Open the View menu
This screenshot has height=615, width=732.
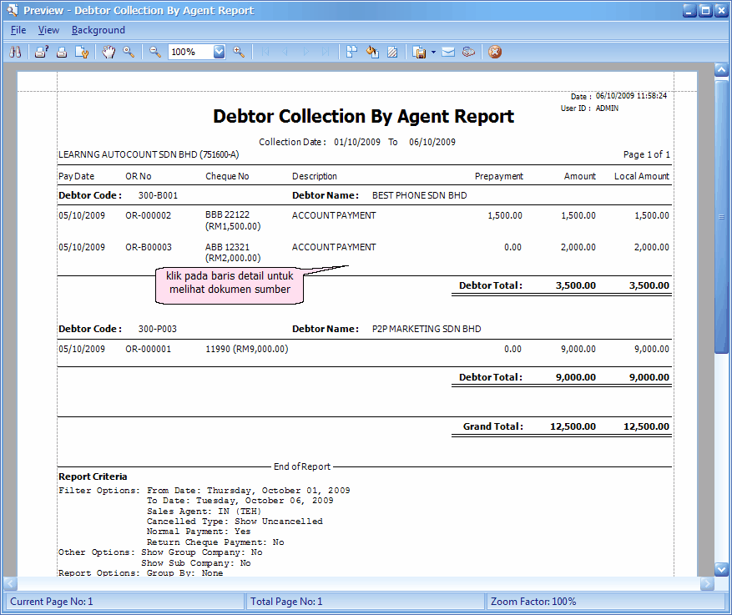tap(48, 29)
